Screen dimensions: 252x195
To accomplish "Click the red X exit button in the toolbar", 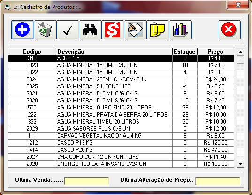I will tap(229, 30).
